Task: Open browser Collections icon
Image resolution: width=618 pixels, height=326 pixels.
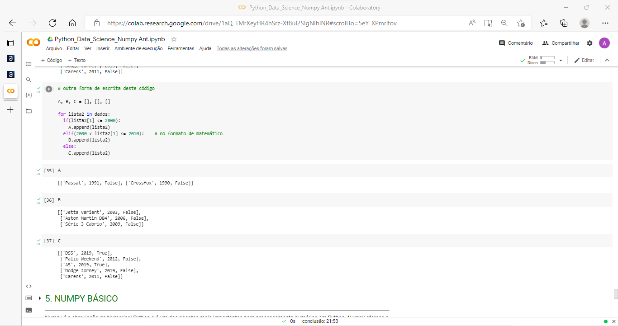Action: pyautogui.click(x=564, y=23)
